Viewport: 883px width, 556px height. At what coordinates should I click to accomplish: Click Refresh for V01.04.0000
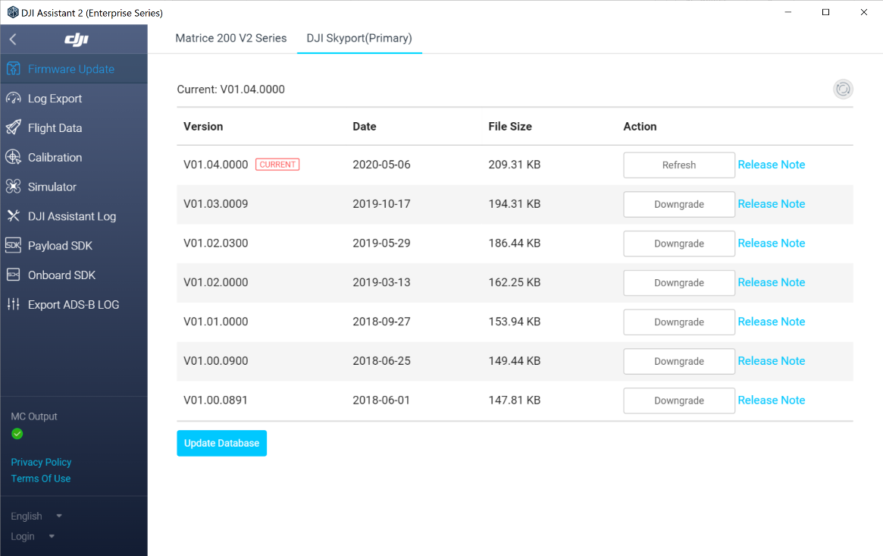(678, 165)
